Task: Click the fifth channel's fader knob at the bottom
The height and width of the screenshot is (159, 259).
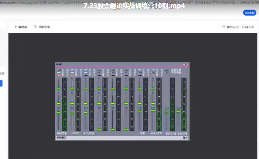Action: click(113, 129)
